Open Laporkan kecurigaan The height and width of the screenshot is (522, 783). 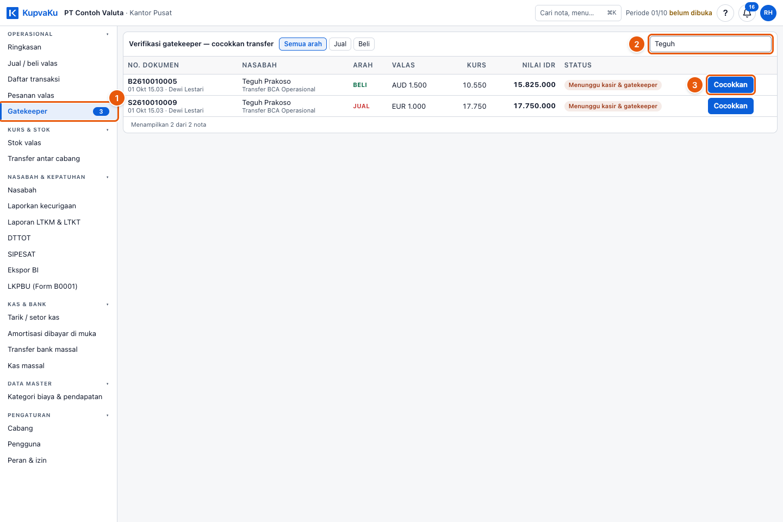(x=58, y=206)
